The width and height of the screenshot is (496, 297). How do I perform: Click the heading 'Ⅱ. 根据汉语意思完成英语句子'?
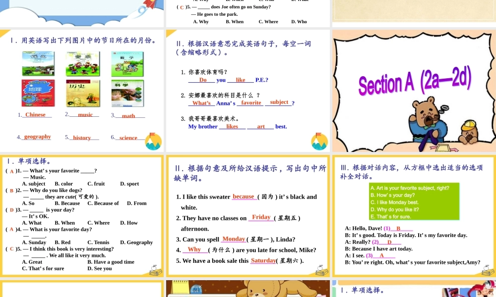[x=244, y=48]
